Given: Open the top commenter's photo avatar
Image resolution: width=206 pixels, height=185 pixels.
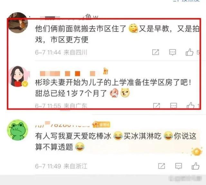Looking at the screenshot, I should (18, 22).
